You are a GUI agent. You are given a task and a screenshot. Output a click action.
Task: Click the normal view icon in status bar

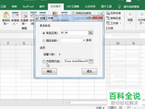click(112, 108)
